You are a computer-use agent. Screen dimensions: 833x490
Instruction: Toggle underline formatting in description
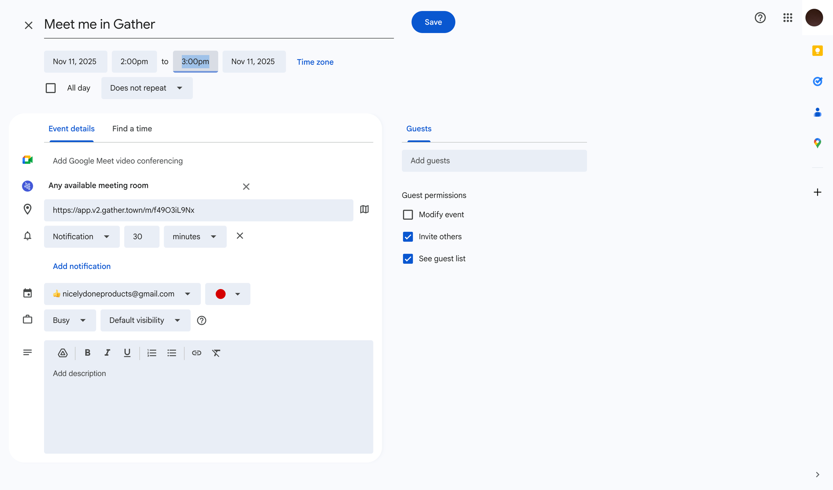click(127, 353)
